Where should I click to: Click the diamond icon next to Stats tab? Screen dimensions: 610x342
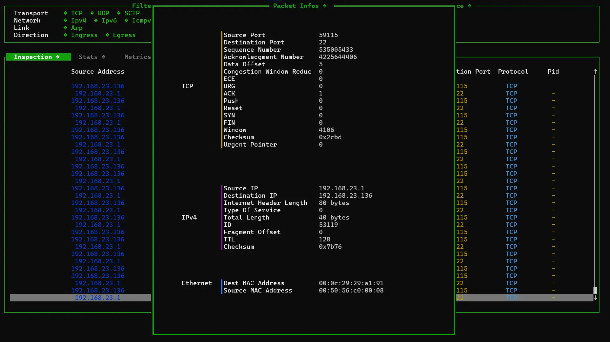[x=104, y=57]
